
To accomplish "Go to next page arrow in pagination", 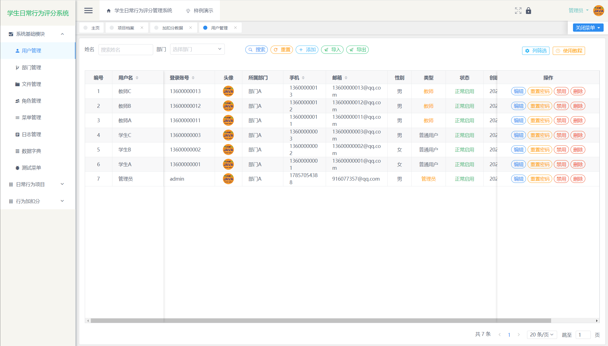I will (x=519, y=335).
